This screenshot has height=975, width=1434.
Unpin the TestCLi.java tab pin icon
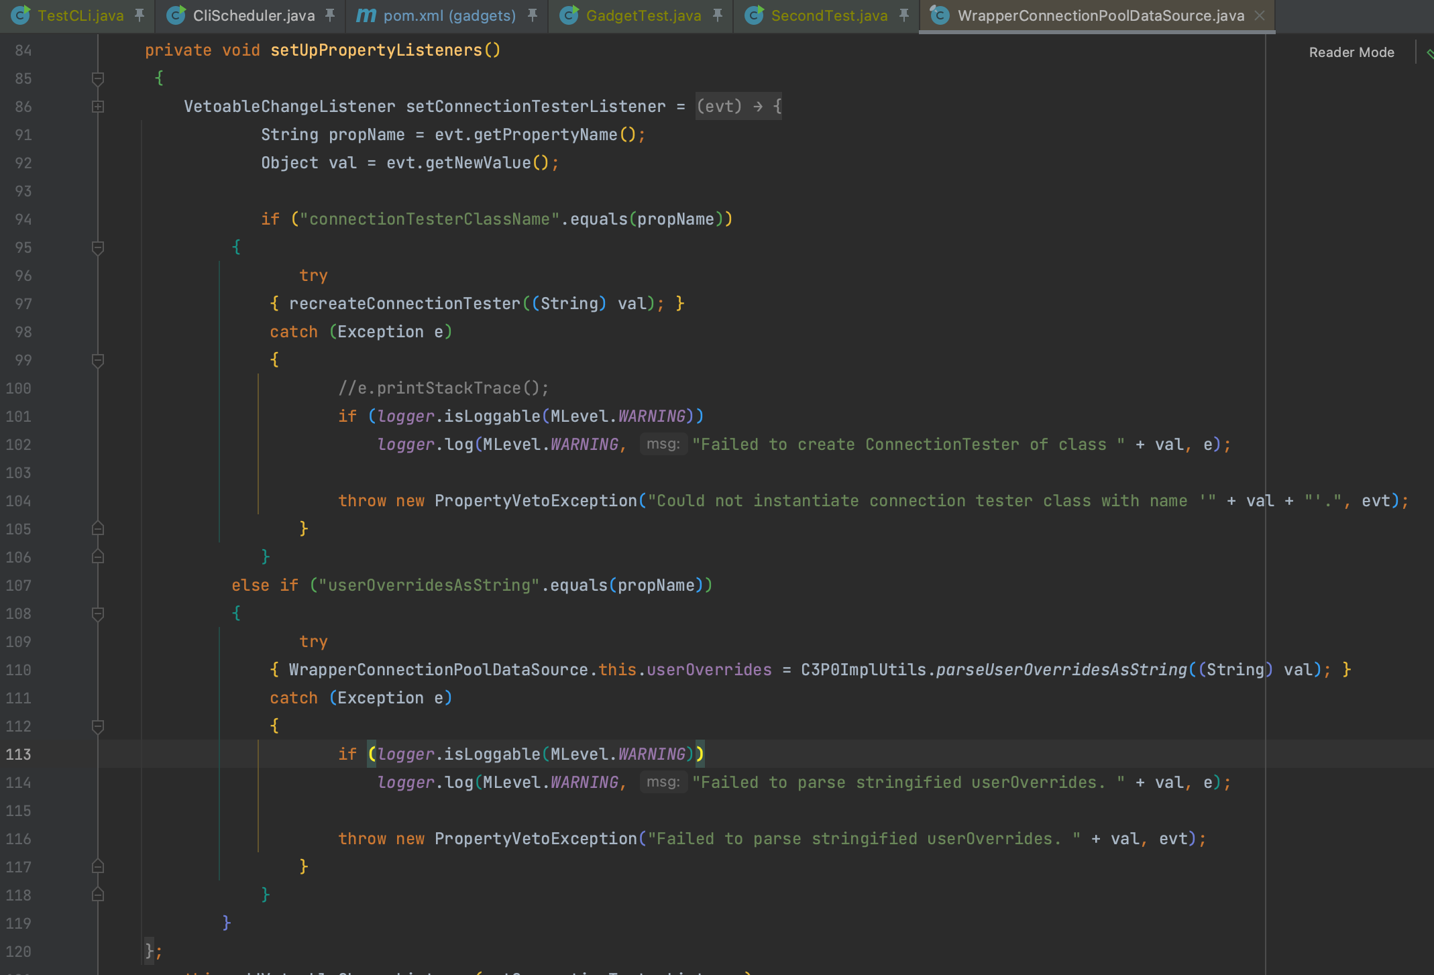click(x=140, y=15)
